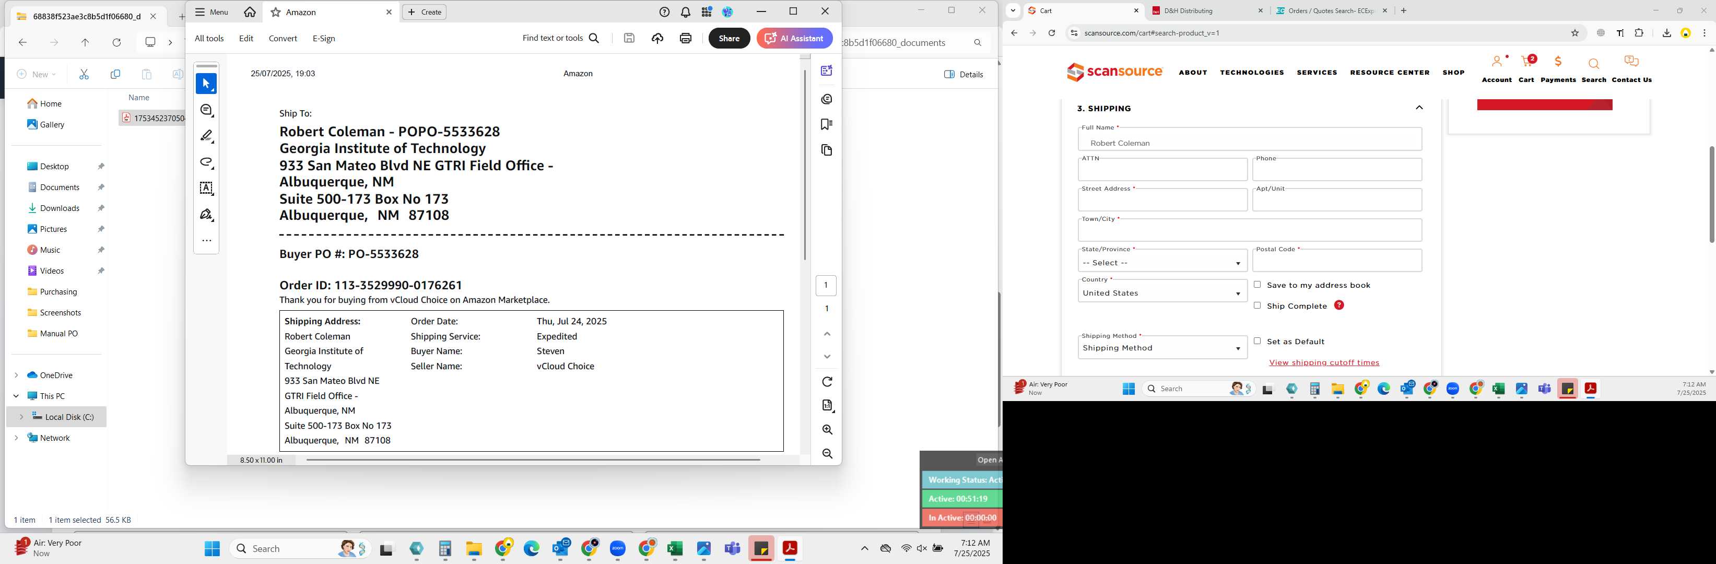
Task: Choose the highlight pen tool in Acrobat
Action: click(206, 136)
